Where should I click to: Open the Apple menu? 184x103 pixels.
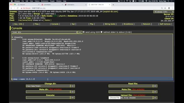[x=12, y=1]
